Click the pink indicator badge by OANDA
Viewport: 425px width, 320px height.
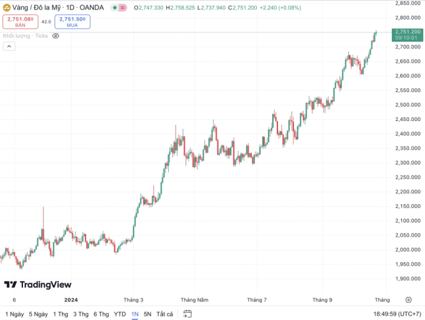123,8
